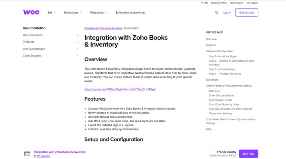Click the Setup and Configuration heading
This screenshot has width=286, height=159.
click(114, 139)
